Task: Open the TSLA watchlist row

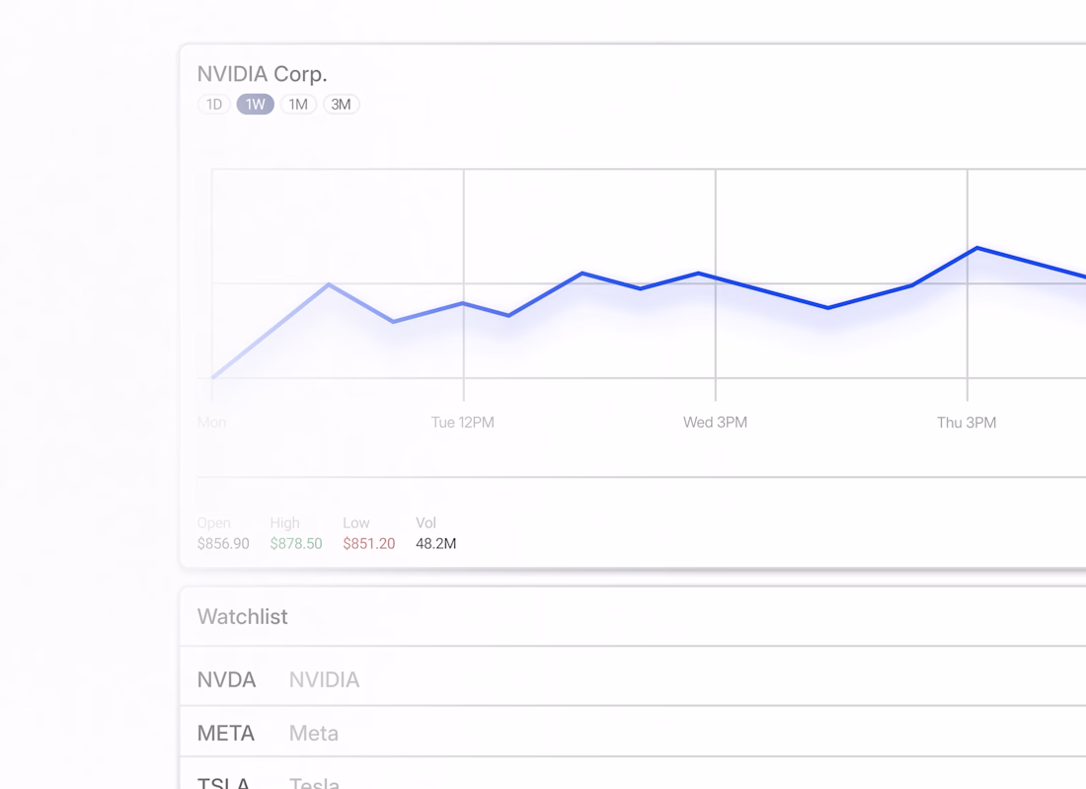Action: point(633,774)
